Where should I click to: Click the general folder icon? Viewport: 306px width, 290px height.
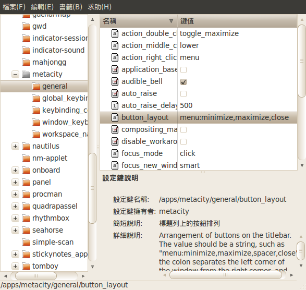36,86
